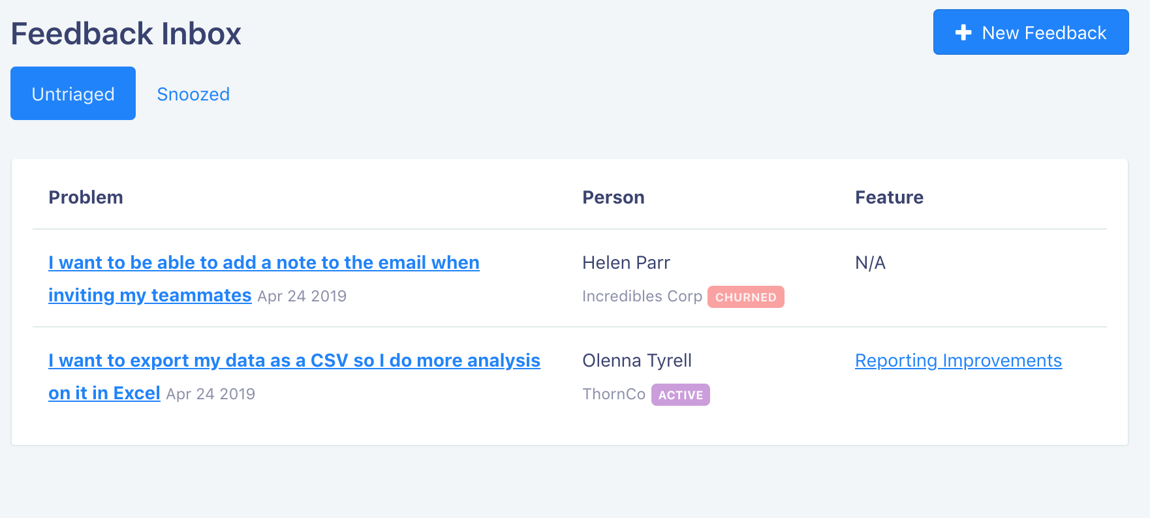Click the ThornCo company name
This screenshot has width=1150, height=518.
click(614, 394)
